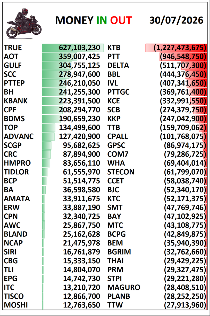
Task: Click the motorcycle rider logo image
Action: [24, 23]
